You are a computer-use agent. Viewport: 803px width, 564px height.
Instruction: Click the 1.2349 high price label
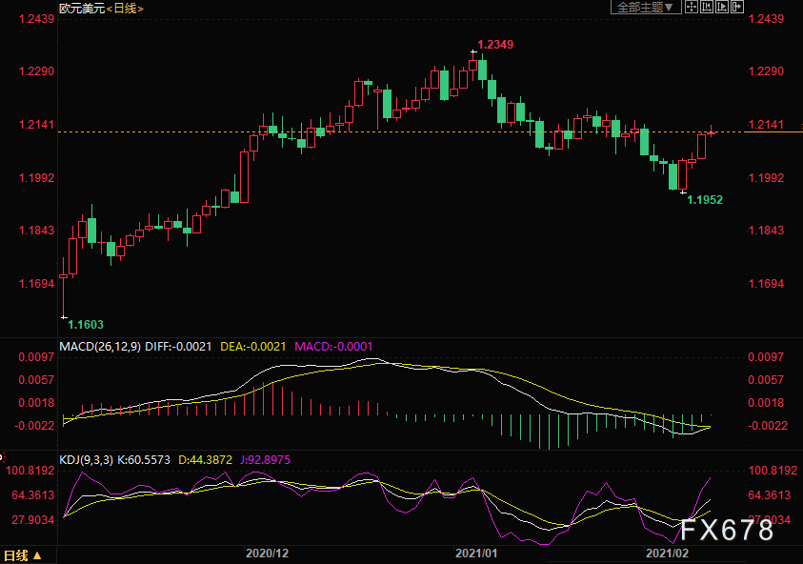click(x=495, y=45)
